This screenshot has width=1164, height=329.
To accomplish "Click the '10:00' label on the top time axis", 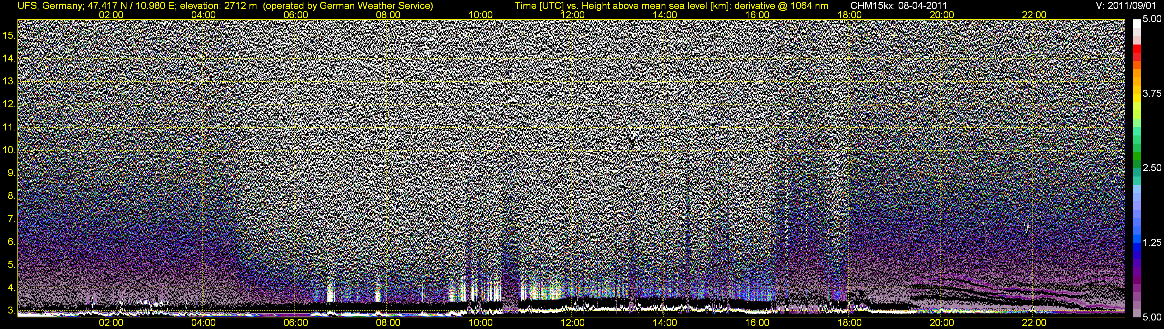I will pyautogui.click(x=480, y=15).
